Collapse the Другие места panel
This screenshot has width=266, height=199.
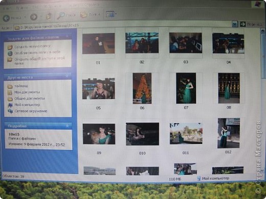point(67,76)
